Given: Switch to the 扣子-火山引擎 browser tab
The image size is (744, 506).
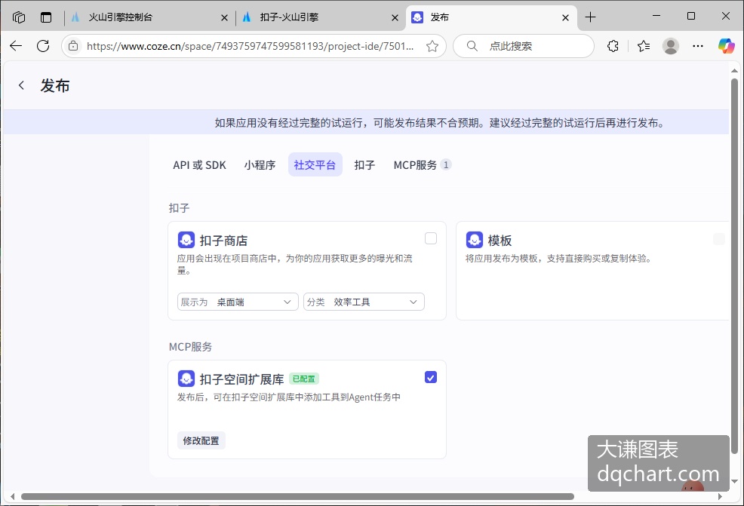Looking at the screenshot, I should 319,17.
